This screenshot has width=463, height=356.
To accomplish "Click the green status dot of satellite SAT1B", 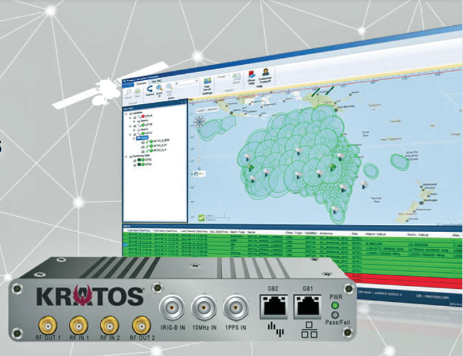I will tap(143, 125).
